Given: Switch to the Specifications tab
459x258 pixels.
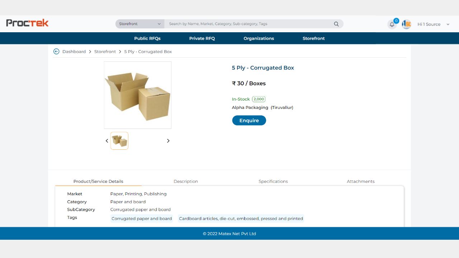Looking at the screenshot, I should pos(273,181).
